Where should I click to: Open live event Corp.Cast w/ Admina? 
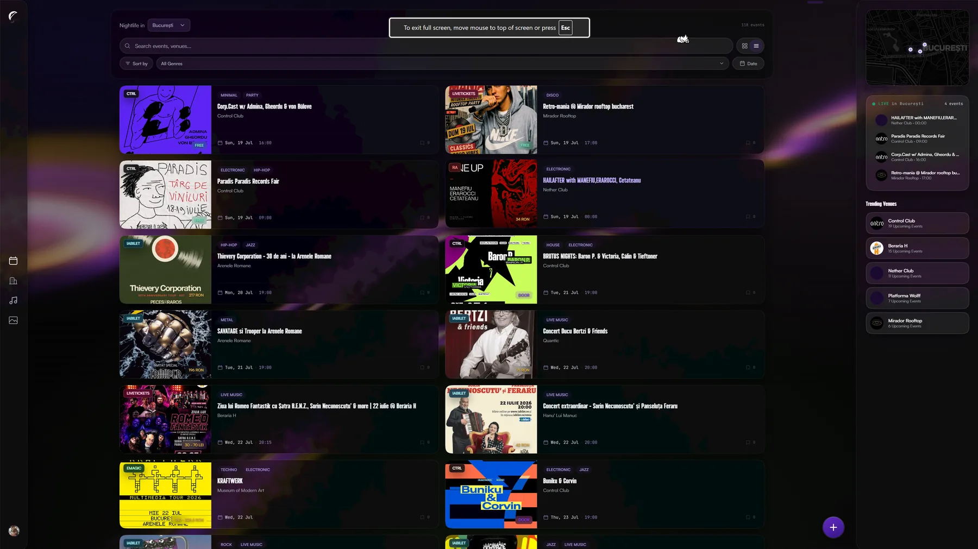[917, 157]
